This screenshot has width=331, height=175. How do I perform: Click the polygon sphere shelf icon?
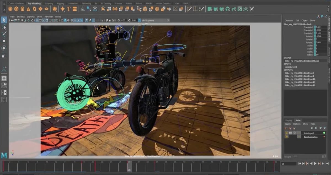(x=10, y=9)
